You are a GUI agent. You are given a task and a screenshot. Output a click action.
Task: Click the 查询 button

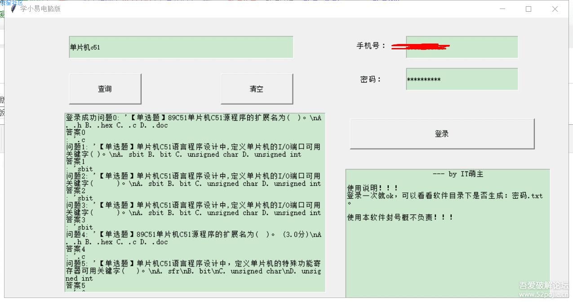pos(105,89)
